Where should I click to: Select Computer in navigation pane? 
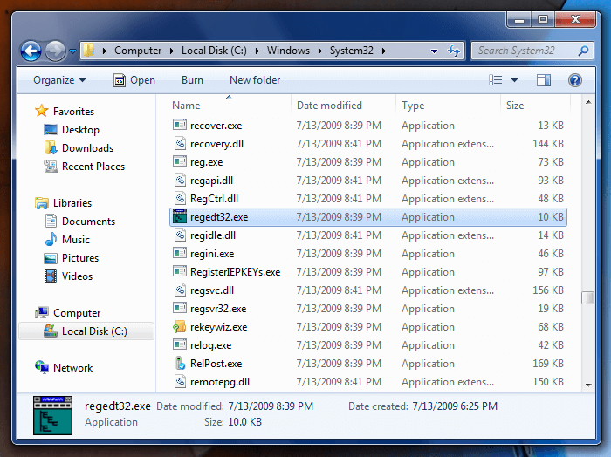68,312
